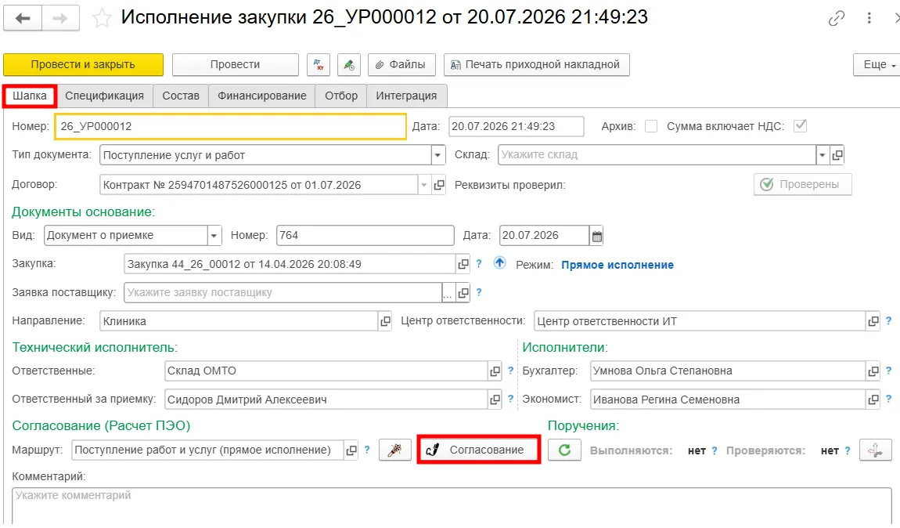Open the Склад field record icon
900x528 pixels.
tap(837, 155)
